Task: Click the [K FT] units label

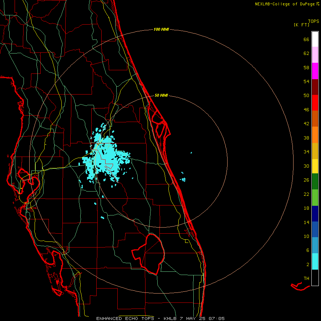Action: tap(301, 25)
